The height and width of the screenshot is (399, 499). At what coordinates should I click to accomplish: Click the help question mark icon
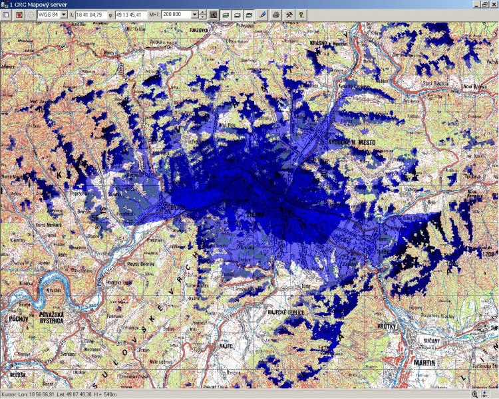pyautogui.click(x=301, y=14)
